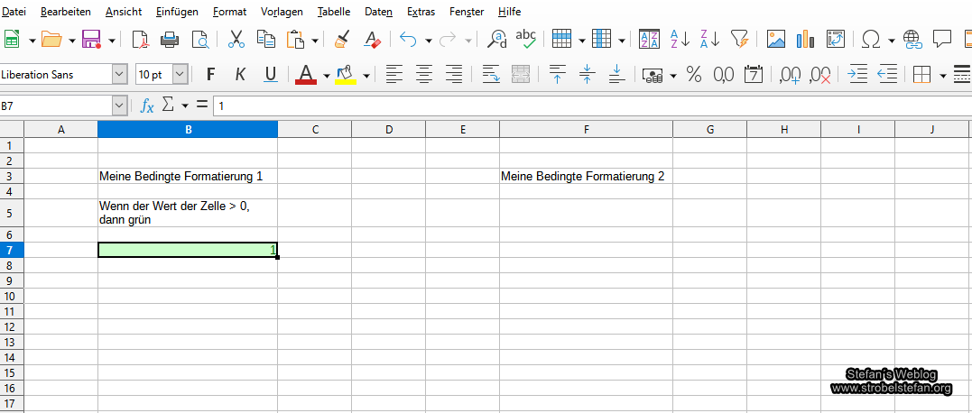
Task: Insert an image icon
Action: 776,40
